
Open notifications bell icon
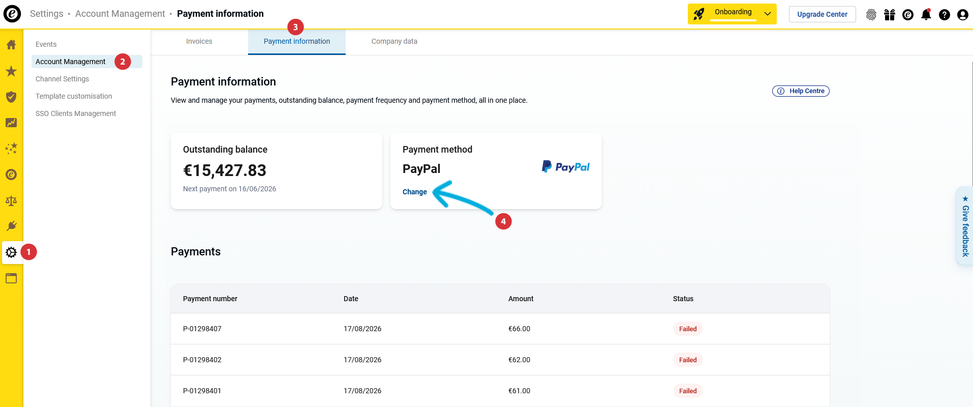tap(926, 14)
